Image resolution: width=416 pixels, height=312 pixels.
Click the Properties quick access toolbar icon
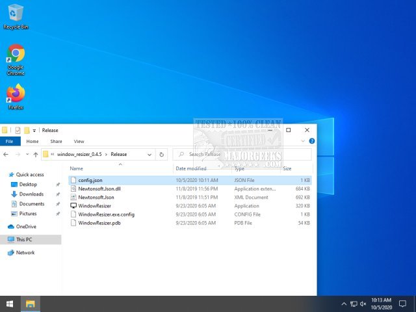pos(18,130)
